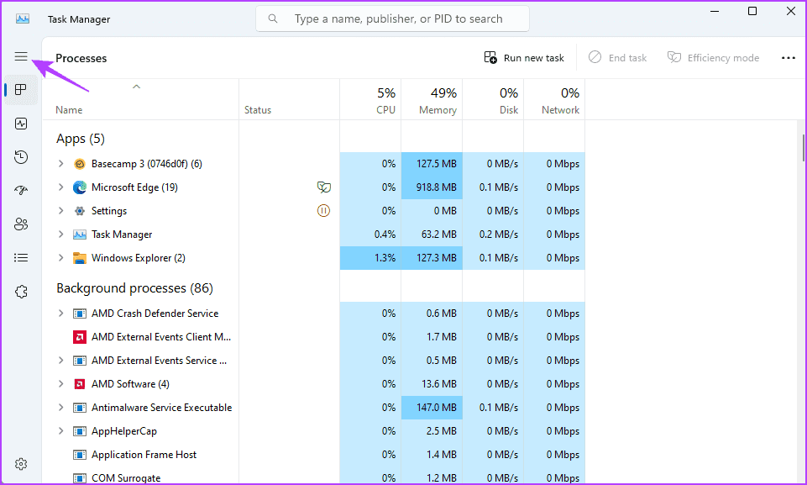807x485 pixels.
Task: Select the Microsoft Edge (19) row
Action: point(313,187)
